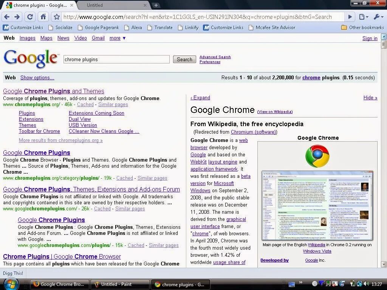Expand the more services dropdown
Screen dimensions: 387x290
tap(118, 38)
